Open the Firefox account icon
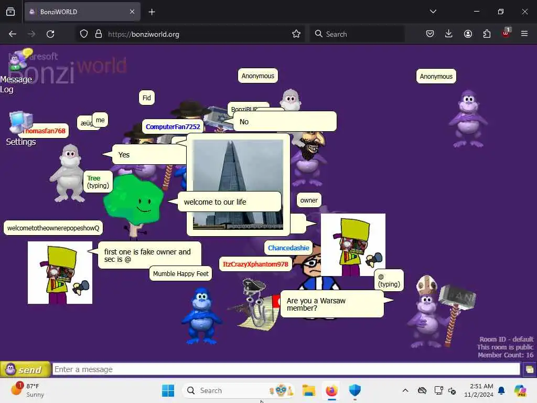Screen dimensions: 537x403 coord(468,34)
